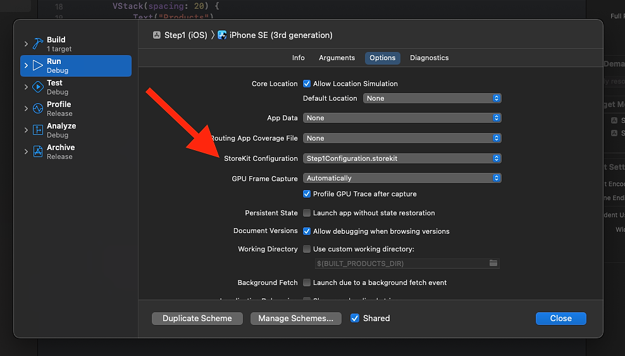Click the Core Location label
Viewport: 625px width, 356px height.
[275, 84]
